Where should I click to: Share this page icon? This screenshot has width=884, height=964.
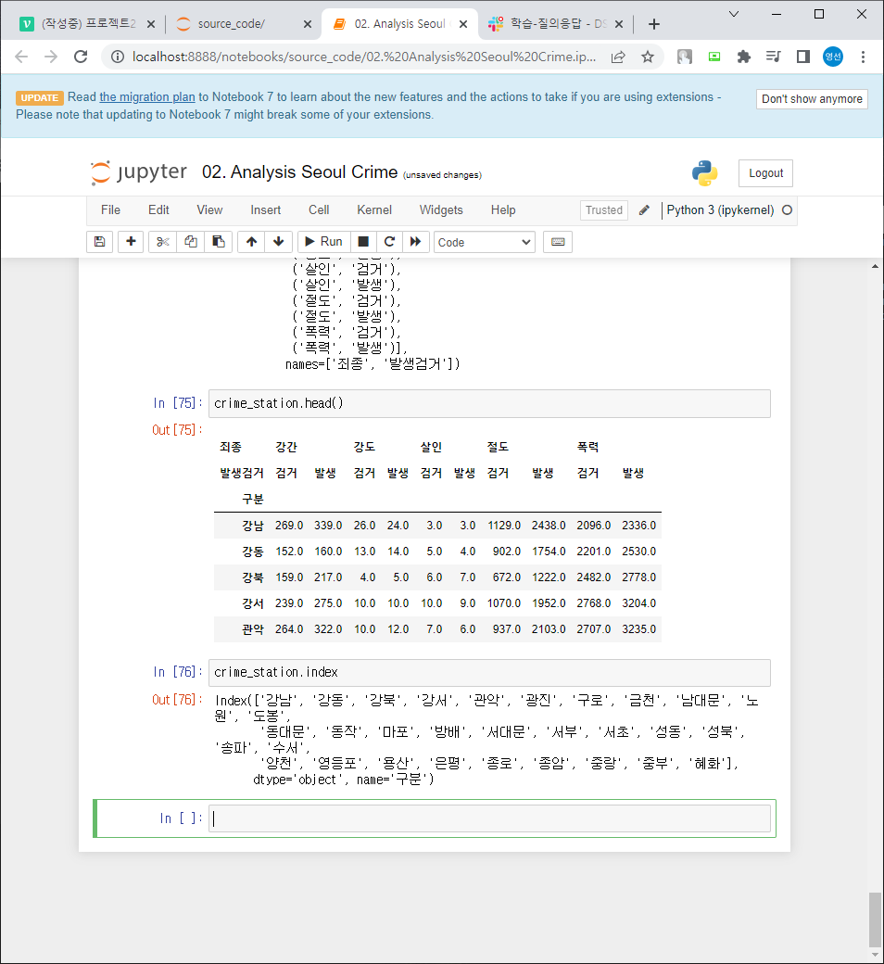(x=618, y=57)
